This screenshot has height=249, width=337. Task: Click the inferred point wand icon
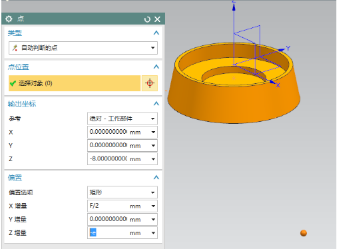click(15, 48)
